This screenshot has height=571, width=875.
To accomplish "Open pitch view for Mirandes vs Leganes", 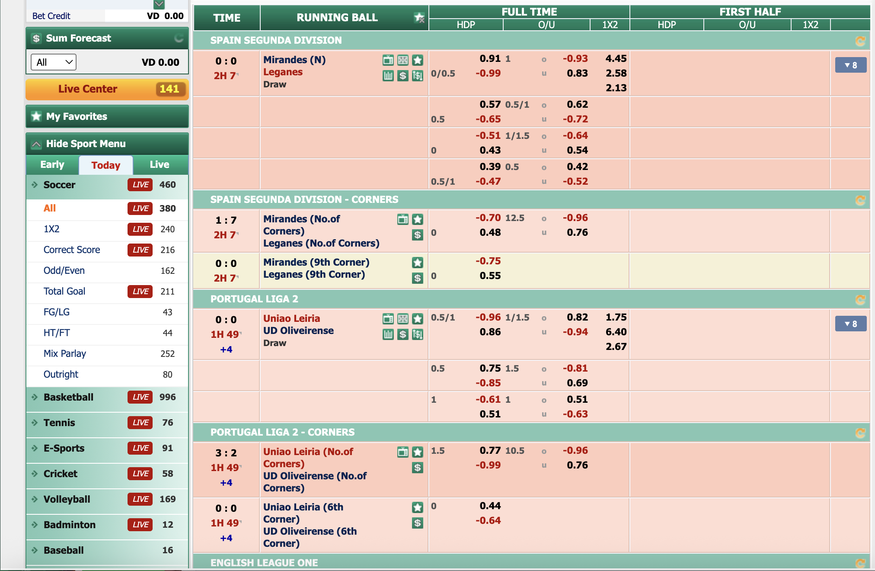I will pyautogui.click(x=402, y=60).
